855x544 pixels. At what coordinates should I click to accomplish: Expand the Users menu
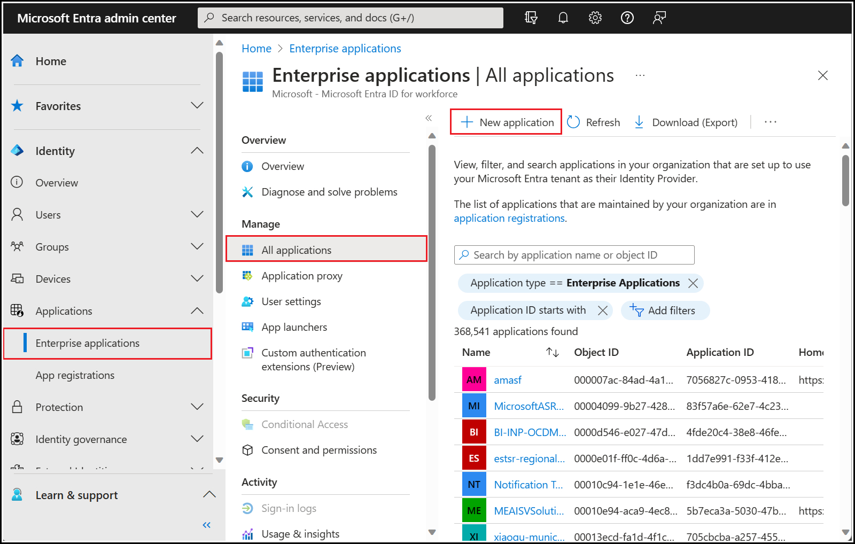[x=197, y=215]
